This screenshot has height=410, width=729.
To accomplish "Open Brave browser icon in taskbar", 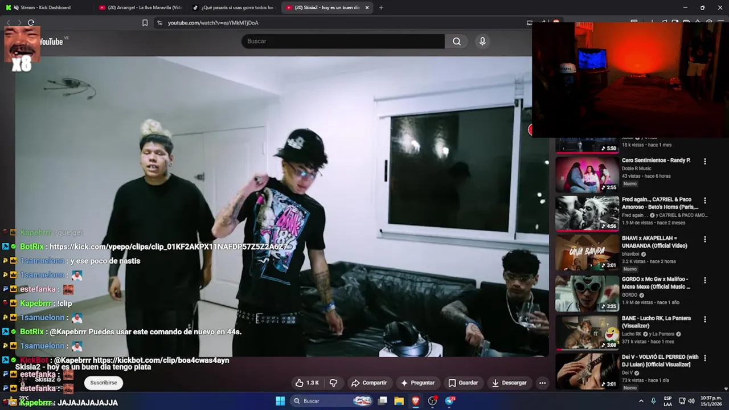I will [416, 401].
